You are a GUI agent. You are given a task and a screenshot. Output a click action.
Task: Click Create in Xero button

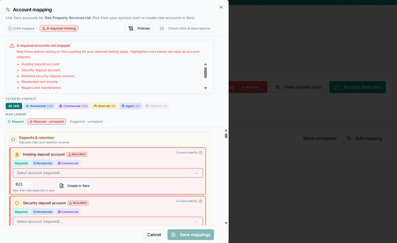coord(75,186)
